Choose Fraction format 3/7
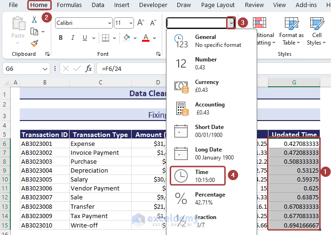Screen dimensions: 331x235 pos(212,221)
